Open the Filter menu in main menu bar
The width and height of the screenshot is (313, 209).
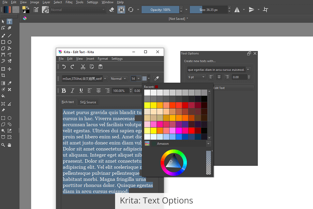[69, 2]
